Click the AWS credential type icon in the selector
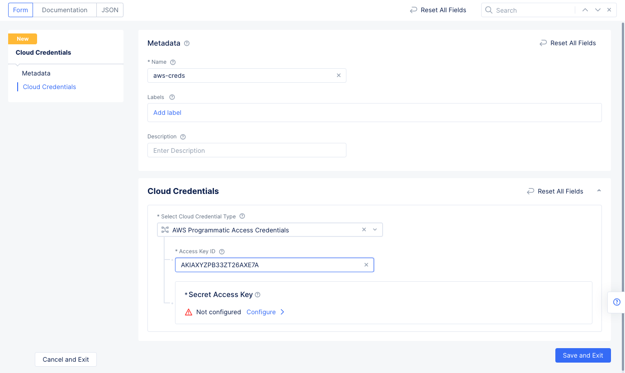The image size is (625, 373). click(165, 230)
